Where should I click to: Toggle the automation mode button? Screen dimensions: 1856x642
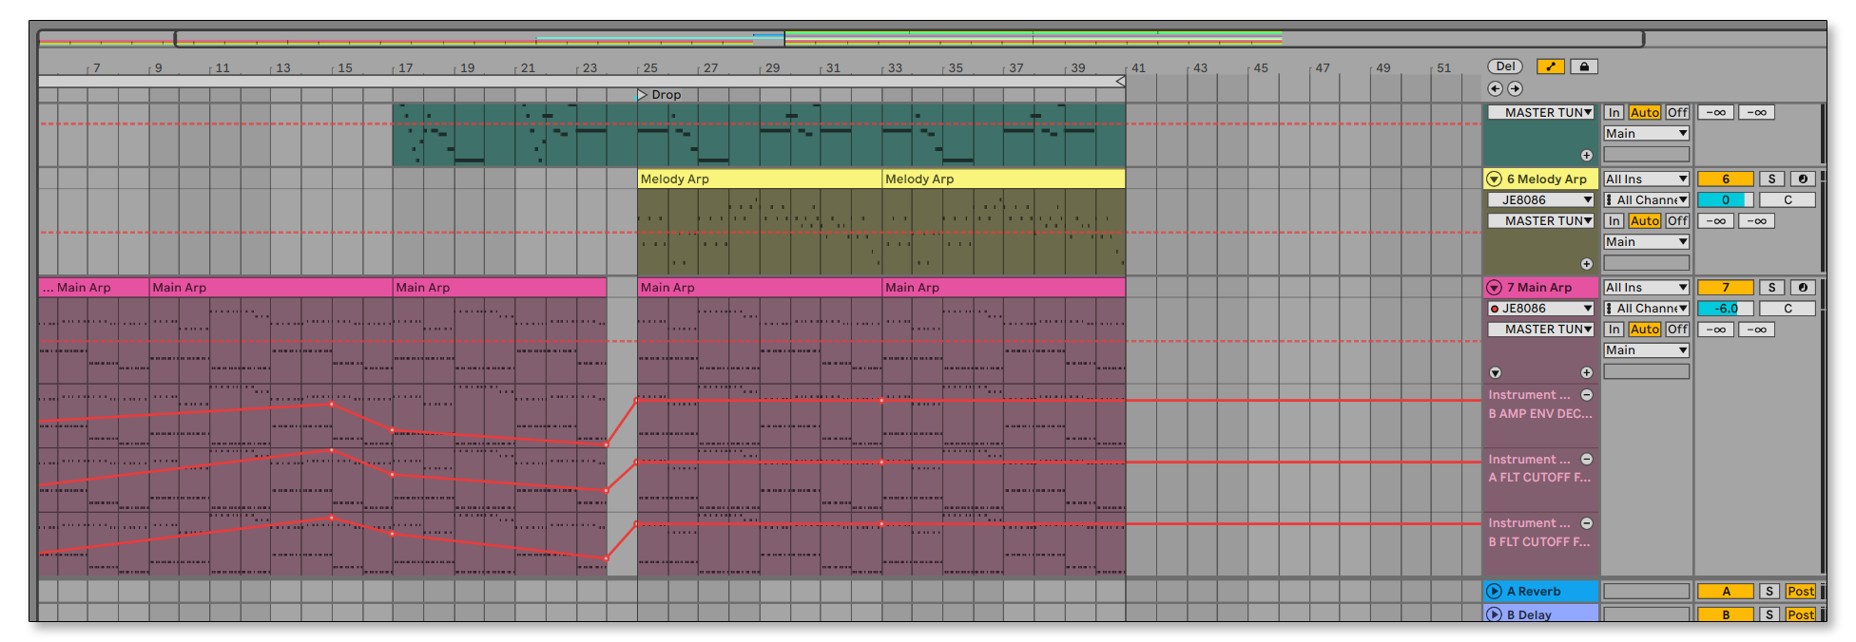click(1550, 66)
